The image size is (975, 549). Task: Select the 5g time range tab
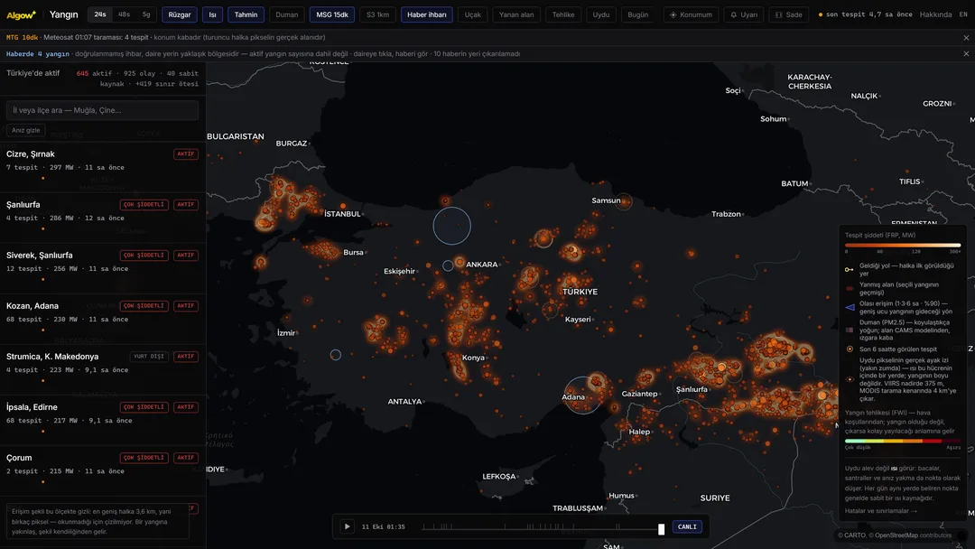[x=146, y=14]
